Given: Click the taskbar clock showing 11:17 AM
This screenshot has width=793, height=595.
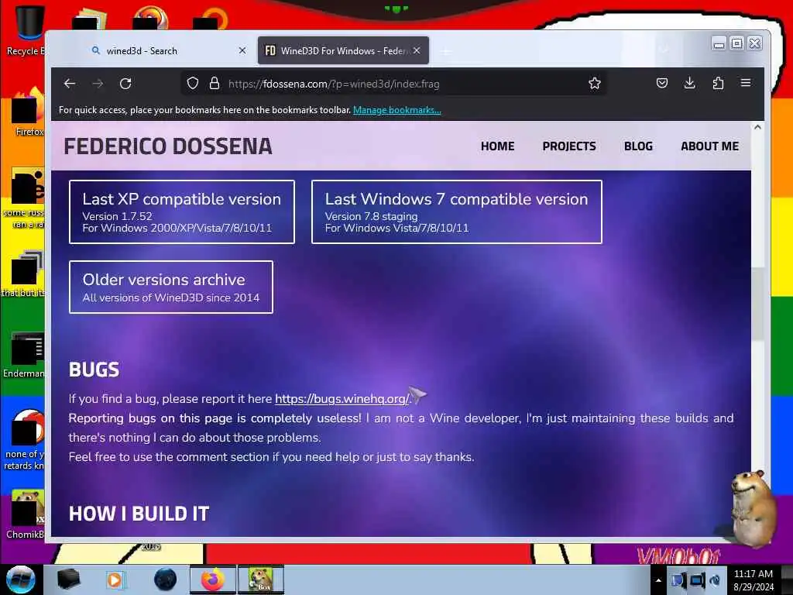Looking at the screenshot, I should 753,580.
